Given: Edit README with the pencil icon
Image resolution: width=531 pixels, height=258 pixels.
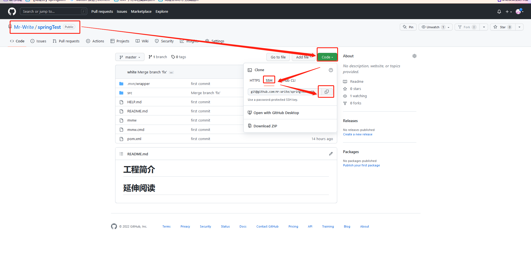Looking at the screenshot, I should (331, 154).
